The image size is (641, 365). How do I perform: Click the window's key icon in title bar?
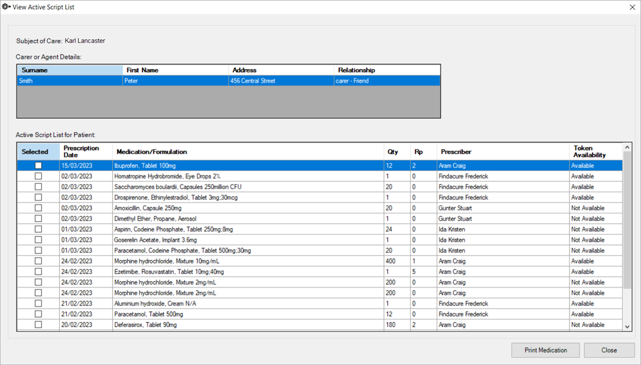pos(6,7)
